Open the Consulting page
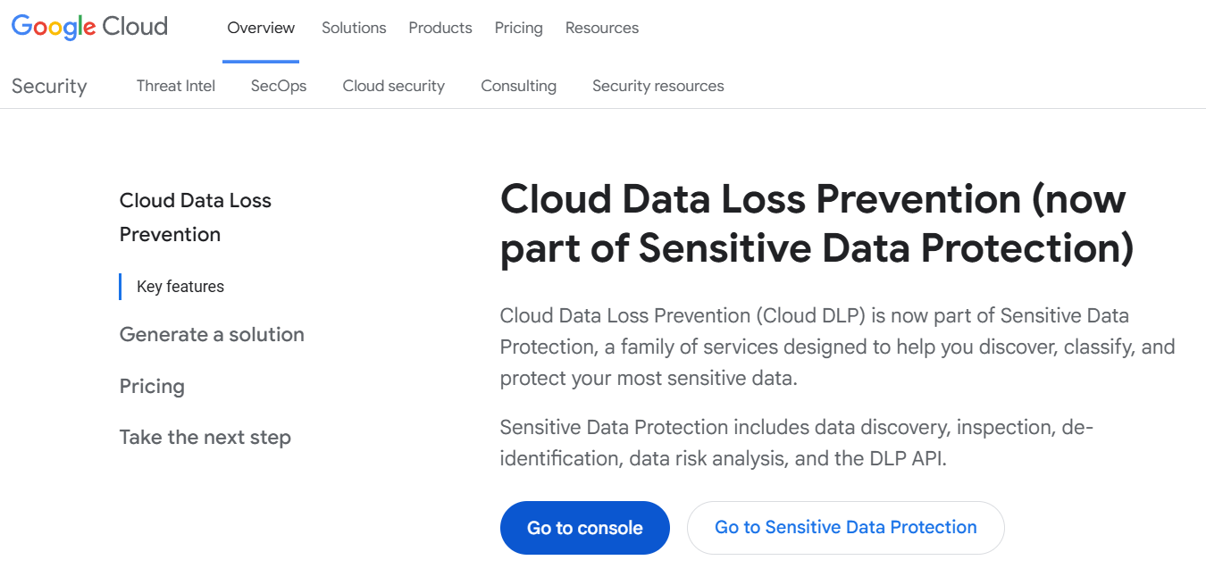Viewport: 1206px width, 577px height. click(x=518, y=86)
